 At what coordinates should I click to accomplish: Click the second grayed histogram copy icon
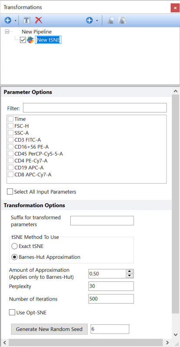coord(122,20)
